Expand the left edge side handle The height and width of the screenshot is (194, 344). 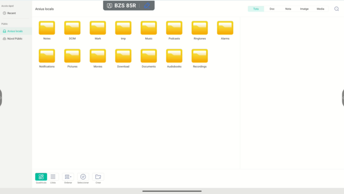coord(1,98)
